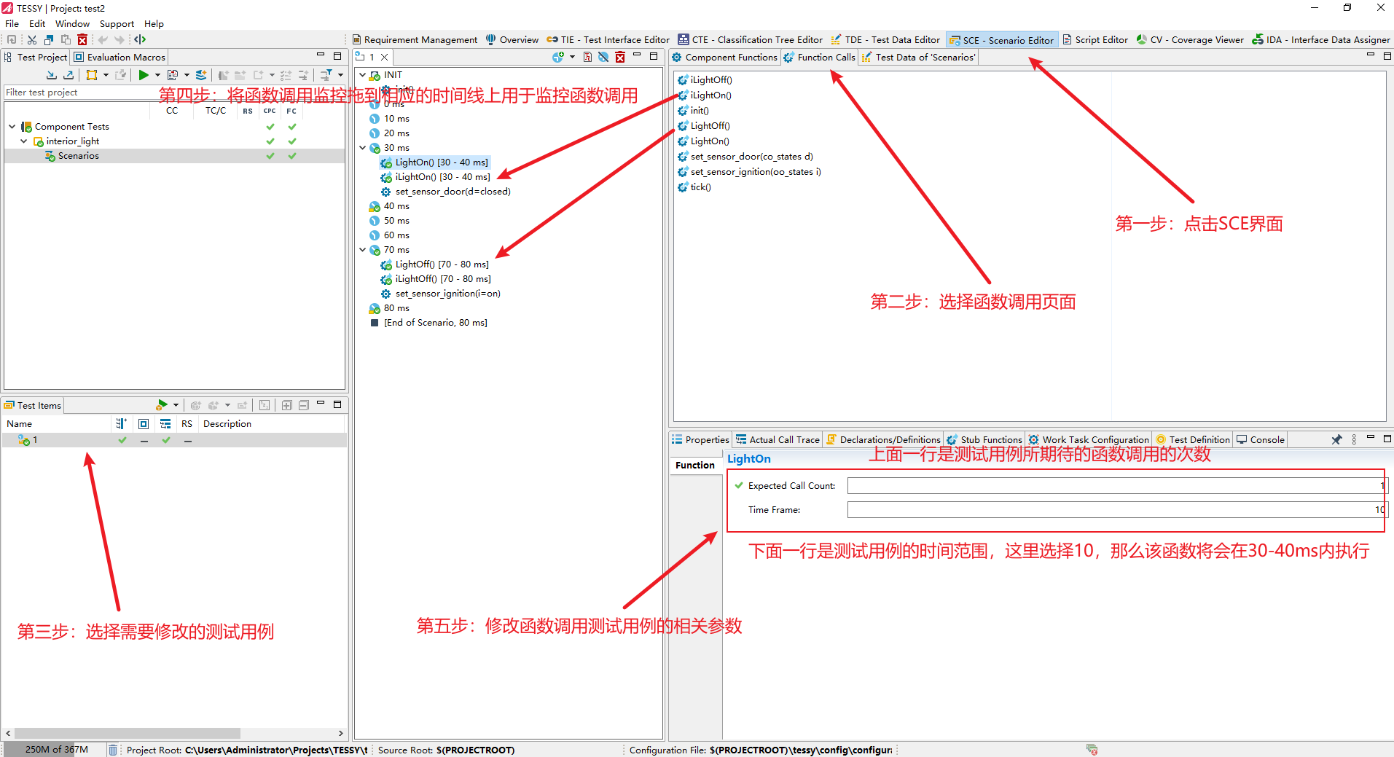This screenshot has width=1394, height=757.
Task: Open the add time step dropdown arrow
Action: pos(572,57)
